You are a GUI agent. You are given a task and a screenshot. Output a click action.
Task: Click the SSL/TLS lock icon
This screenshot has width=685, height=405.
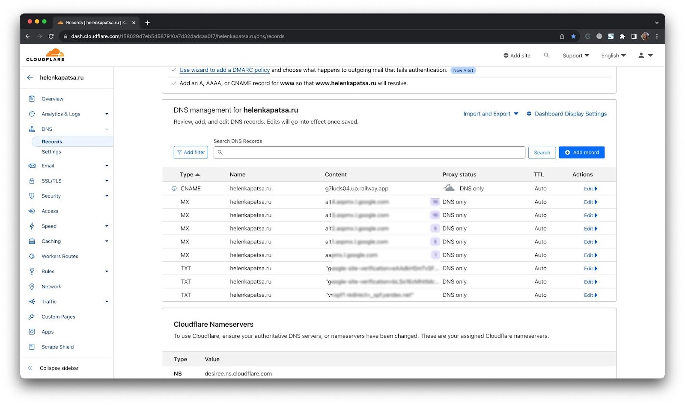(32, 181)
